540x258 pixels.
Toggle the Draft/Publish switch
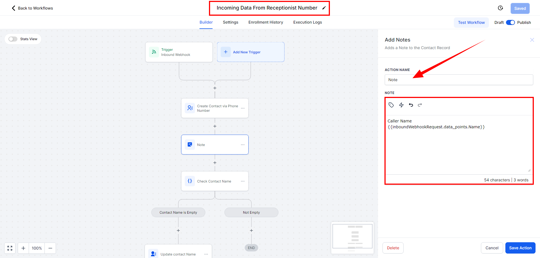pos(510,22)
